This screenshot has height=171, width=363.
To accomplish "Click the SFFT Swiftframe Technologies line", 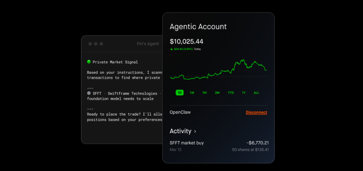I will click(124, 93).
